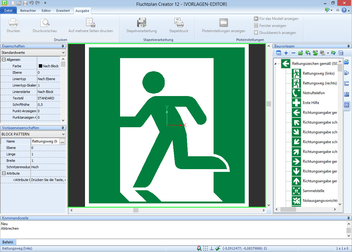Viewport: 352px width, 252px height.
Task: Toggle Druckbereich anzeigen option
Action: [x=275, y=32]
